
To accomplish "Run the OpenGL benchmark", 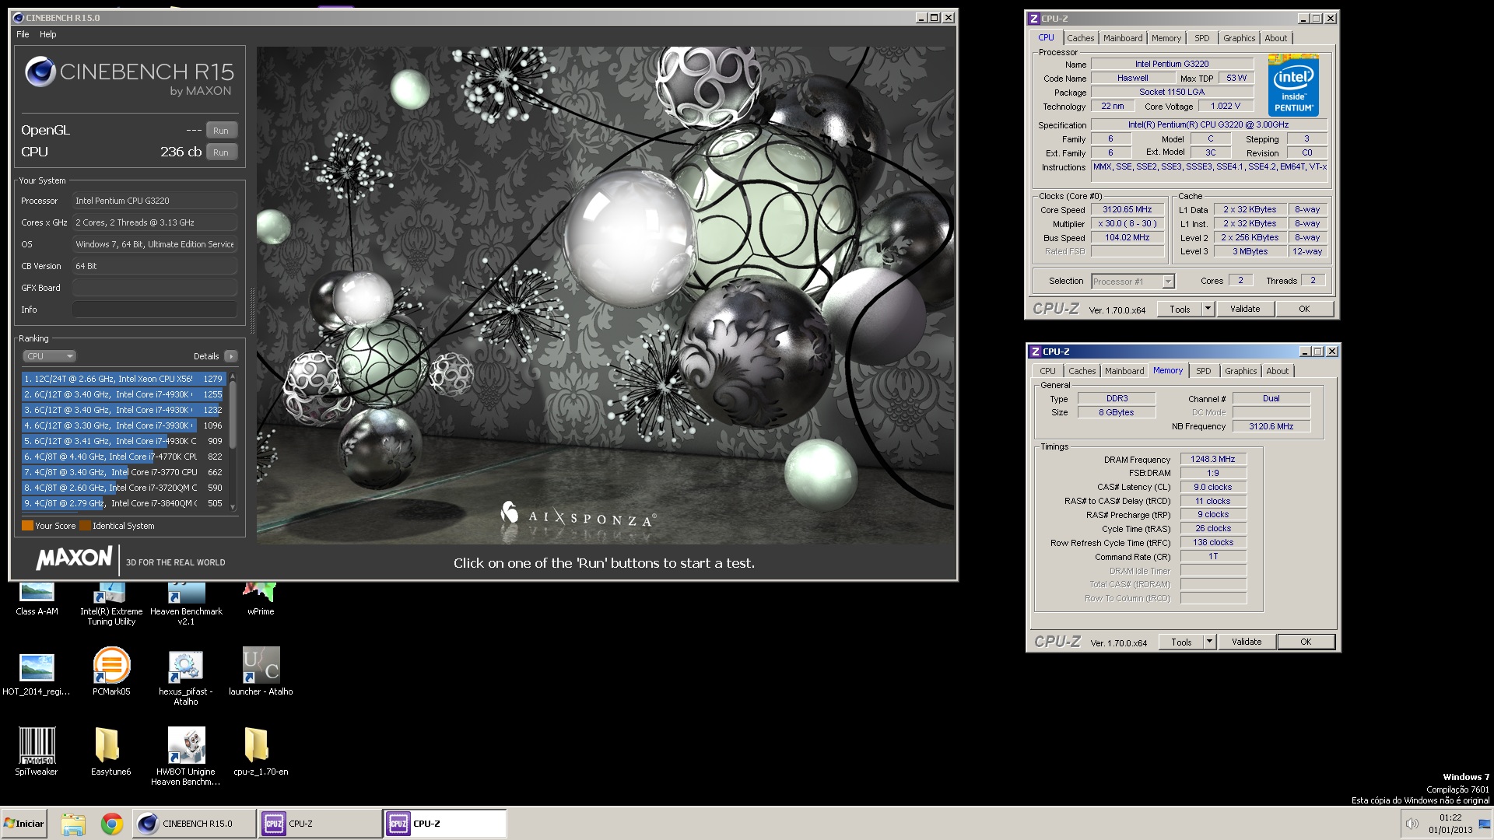I will point(221,131).
